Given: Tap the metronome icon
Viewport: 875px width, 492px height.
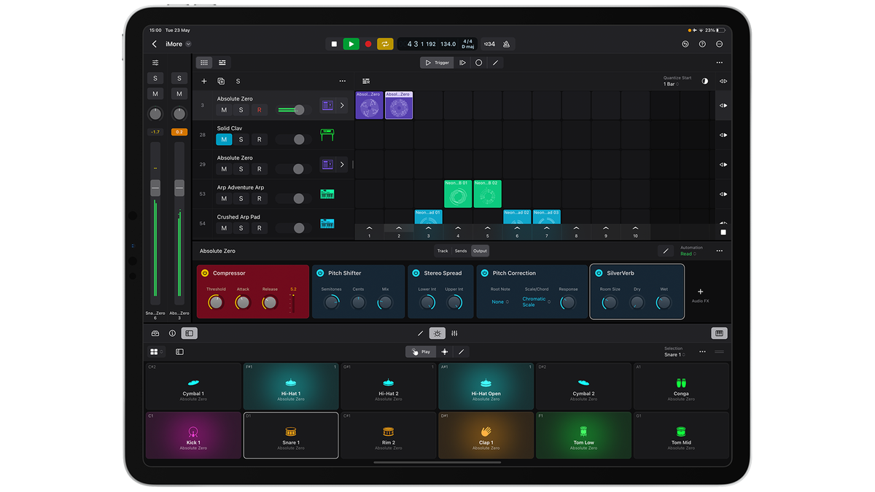Looking at the screenshot, I should click(x=506, y=44).
